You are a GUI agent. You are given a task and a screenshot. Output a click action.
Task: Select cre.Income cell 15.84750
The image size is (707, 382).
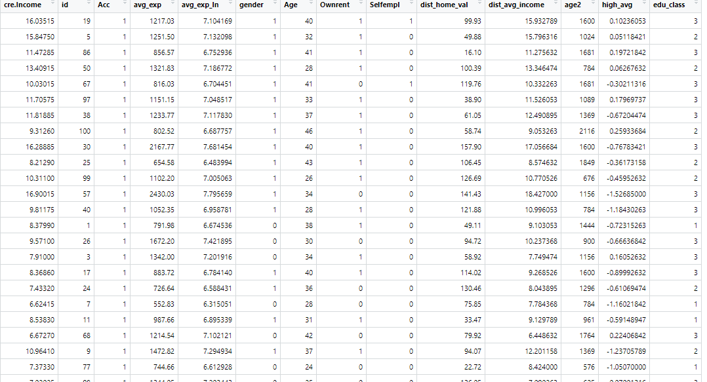coord(29,37)
